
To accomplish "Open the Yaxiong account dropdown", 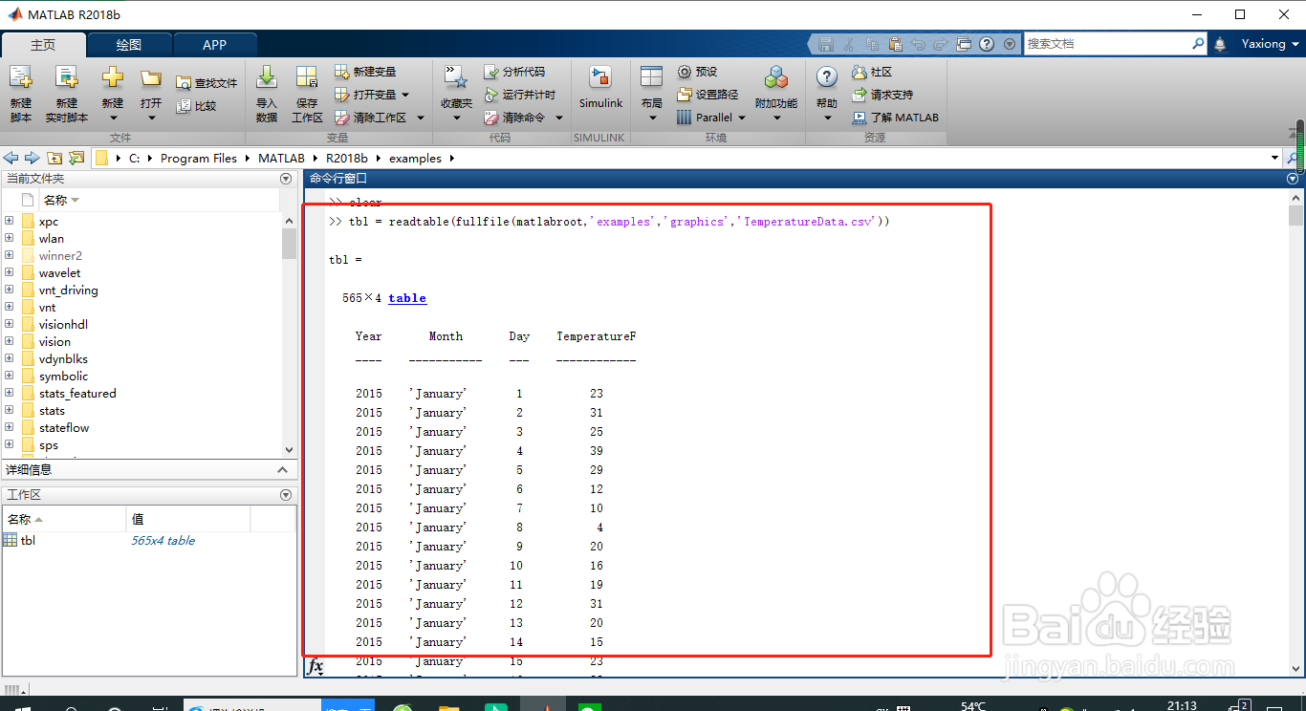I will (x=1271, y=44).
